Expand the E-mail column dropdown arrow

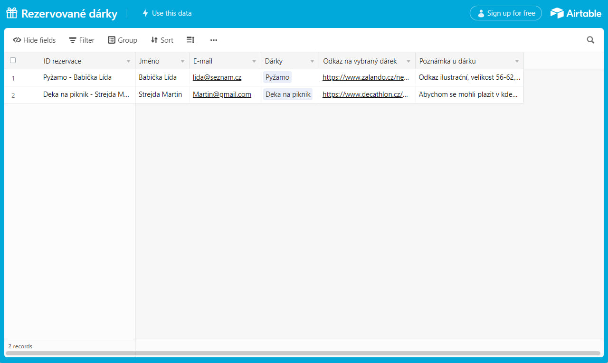[254, 61]
